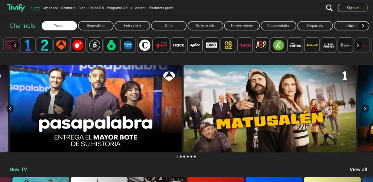Choose the laSexta channel icon
Screen dimensions: 373x182
[x=111, y=45]
